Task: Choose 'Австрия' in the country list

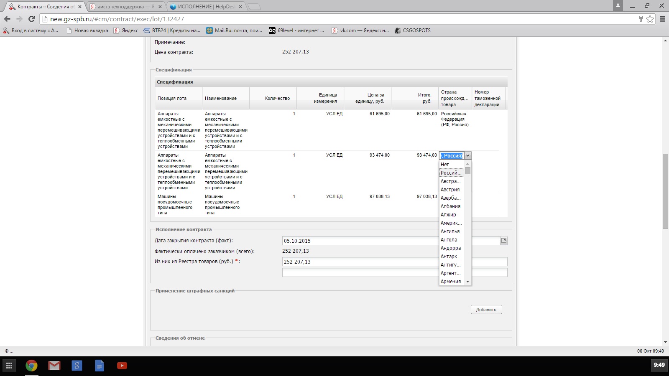Action: [452, 190]
